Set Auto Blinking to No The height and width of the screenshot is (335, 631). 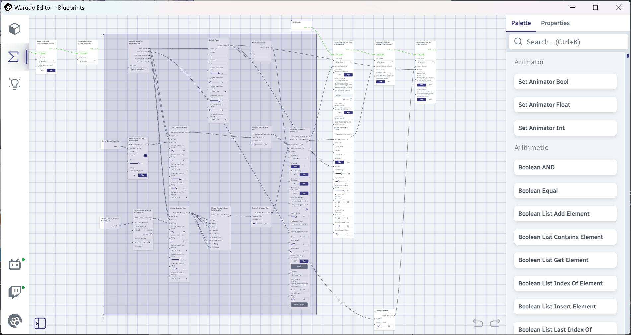(295, 174)
